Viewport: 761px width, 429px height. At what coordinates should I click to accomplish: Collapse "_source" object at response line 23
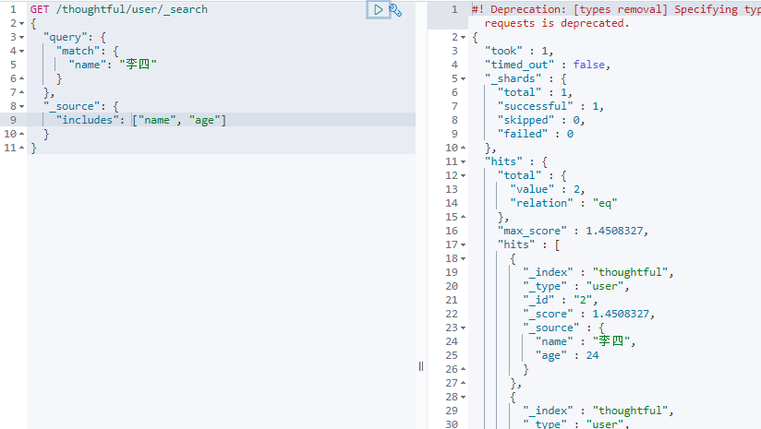point(463,328)
